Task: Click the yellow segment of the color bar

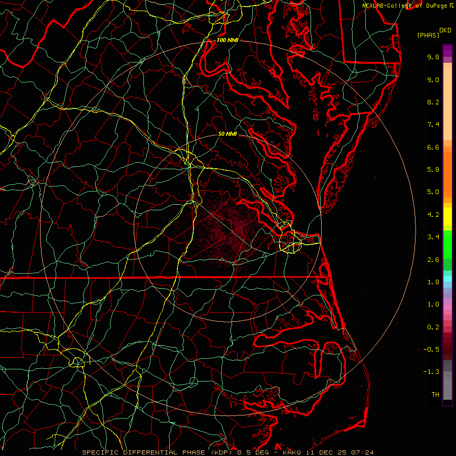Action: point(447,217)
